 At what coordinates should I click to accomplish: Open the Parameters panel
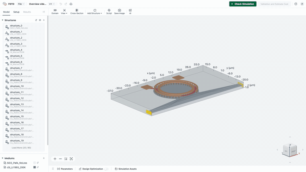65,169
